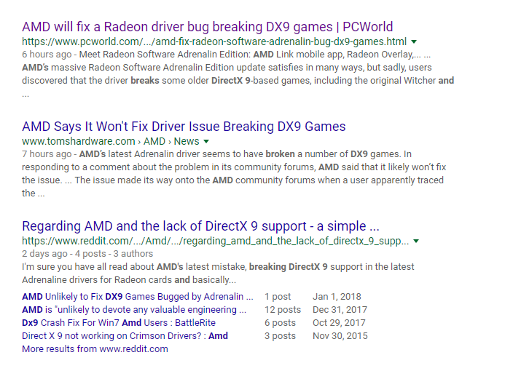Click 'More results from www.reddit.com'

(x=95, y=348)
